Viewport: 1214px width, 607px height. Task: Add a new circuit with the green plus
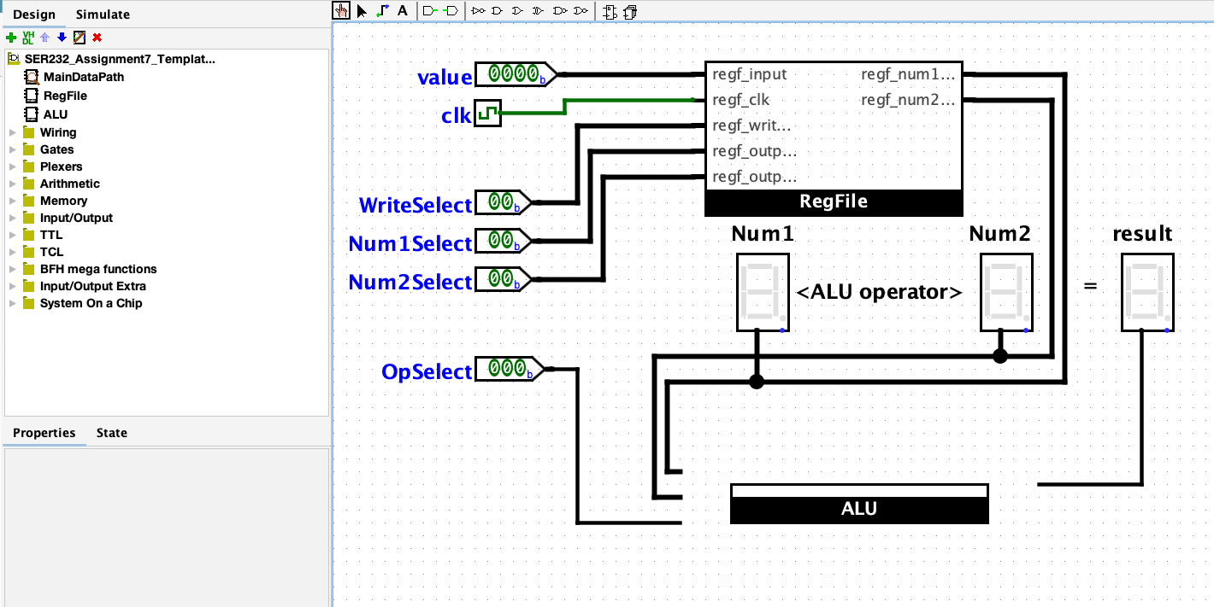click(x=11, y=37)
